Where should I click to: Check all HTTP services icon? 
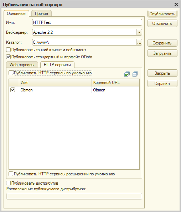tap(127, 74)
